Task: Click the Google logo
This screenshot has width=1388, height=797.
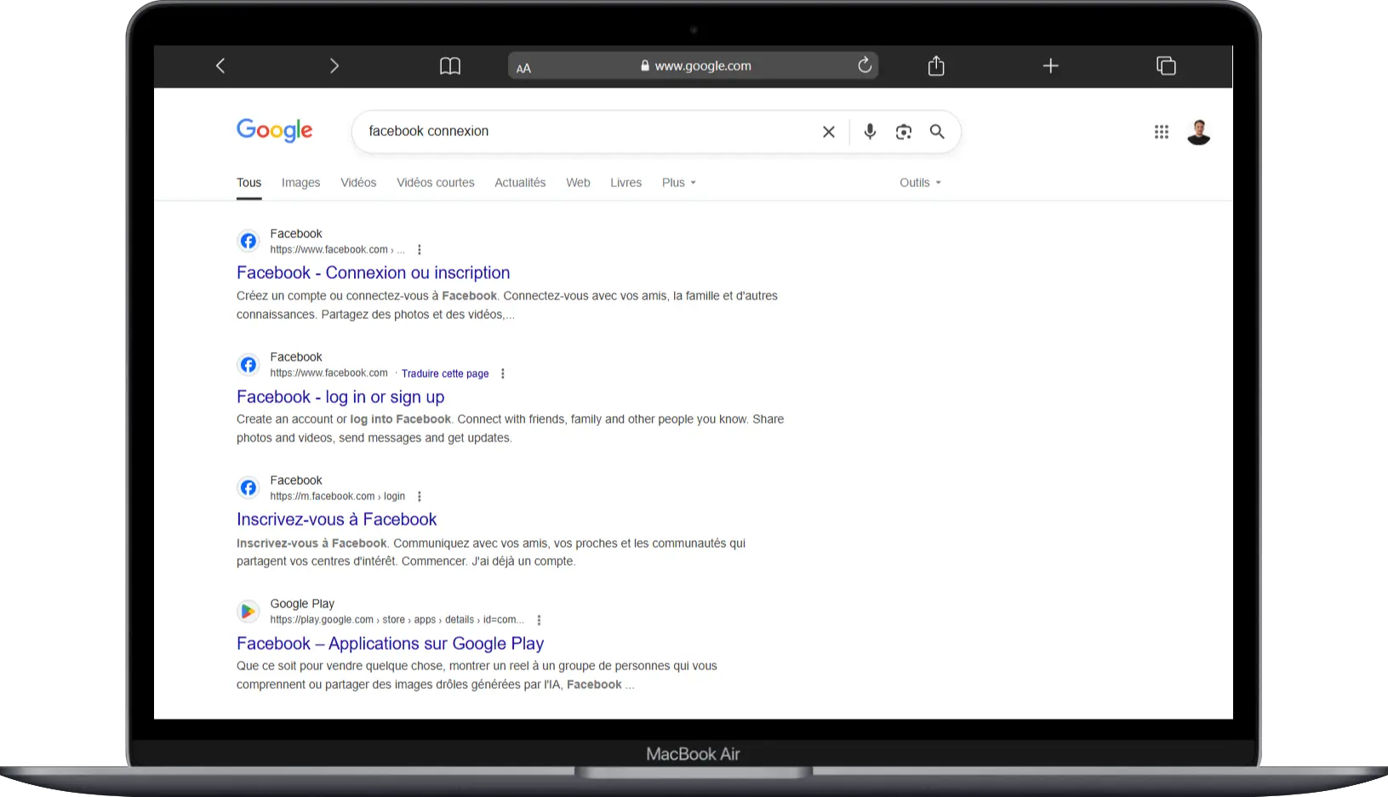Action: click(274, 131)
